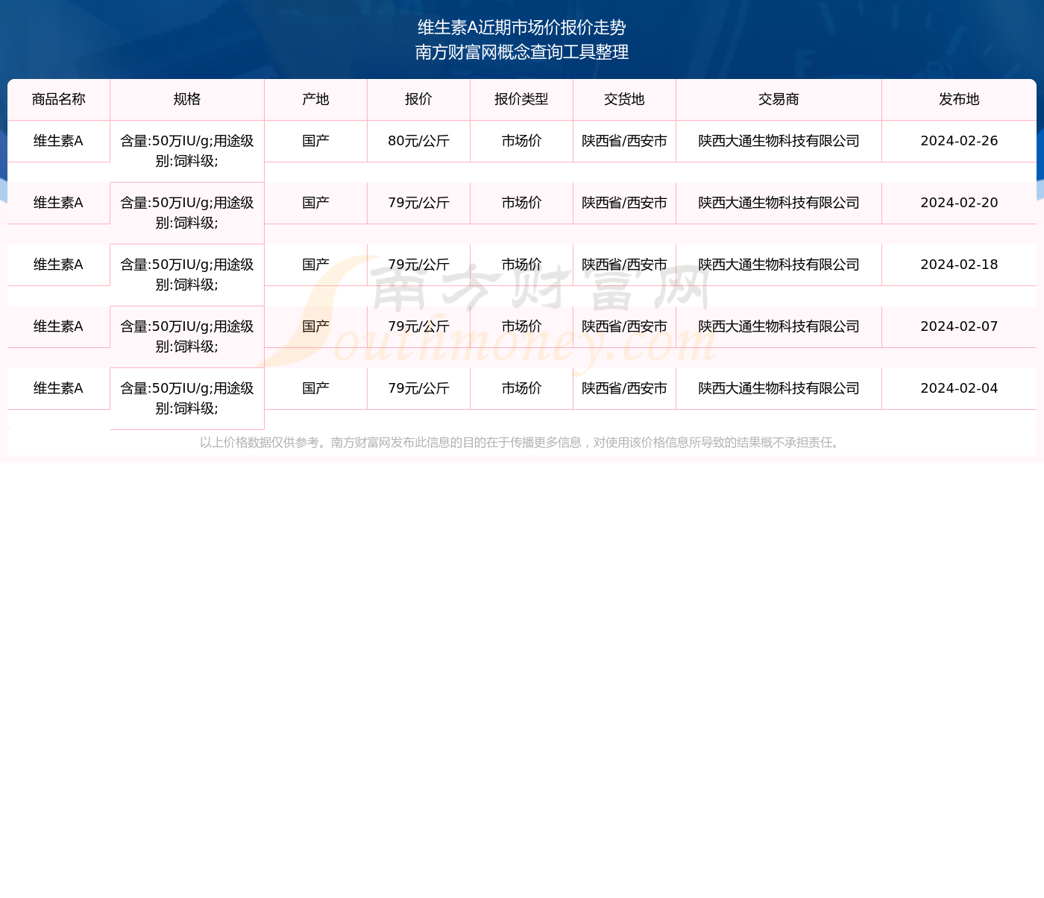Click the spec cell in the 2024-02-20 row
The width and height of the screenshot is (1044, 898).
[x=187, y=213]
